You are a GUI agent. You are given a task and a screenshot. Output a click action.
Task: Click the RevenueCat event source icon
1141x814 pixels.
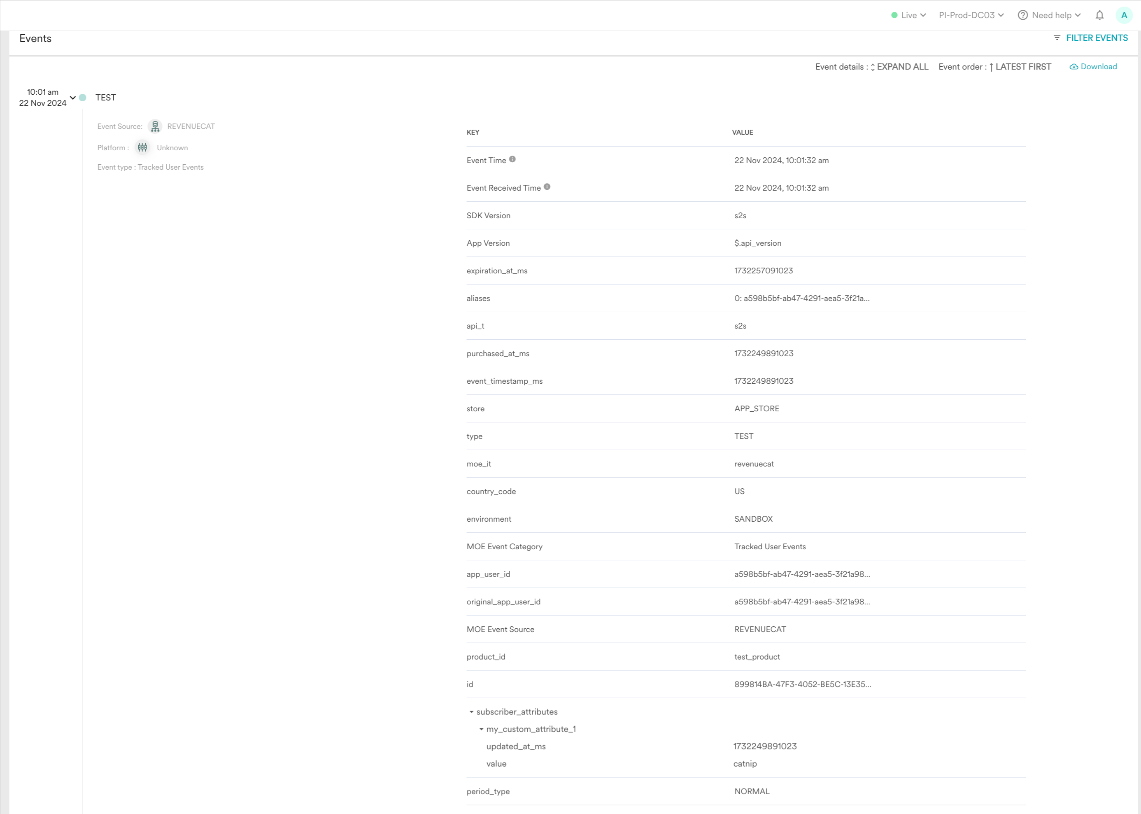[x=155, y=126]
